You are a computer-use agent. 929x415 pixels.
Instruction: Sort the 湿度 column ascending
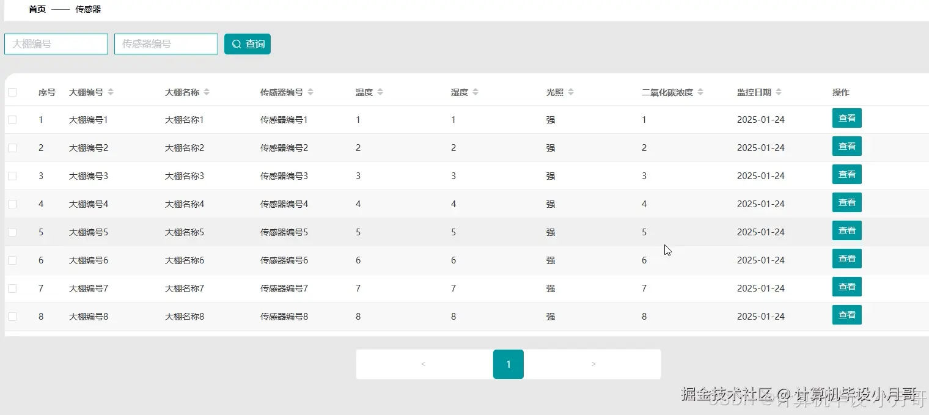[x=476, y=91]
